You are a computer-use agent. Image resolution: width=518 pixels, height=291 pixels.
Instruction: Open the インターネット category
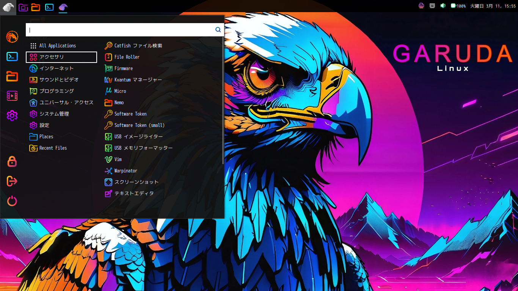[x=61, y=68]
